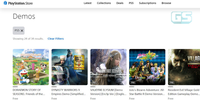The image size is (200, 100).
Task: Click DEMO label above Valkyrie Elysium title
Action: [x=93, y=87]
